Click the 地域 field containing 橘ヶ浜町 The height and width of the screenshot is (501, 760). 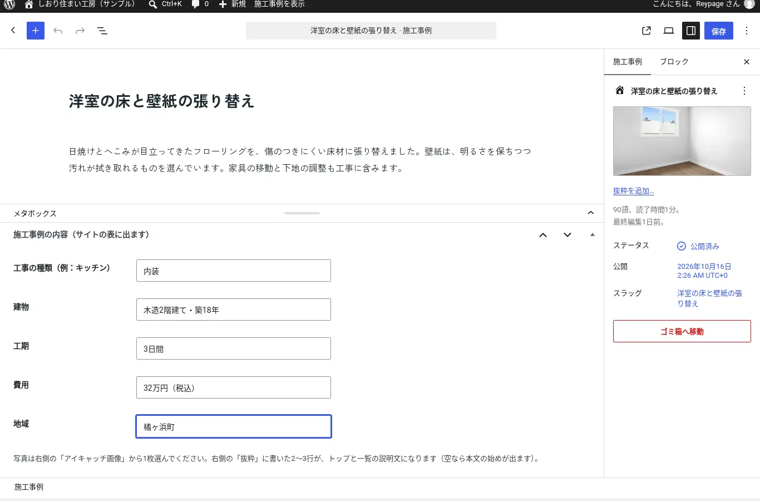pyautogui.click(x=234, y=426)
